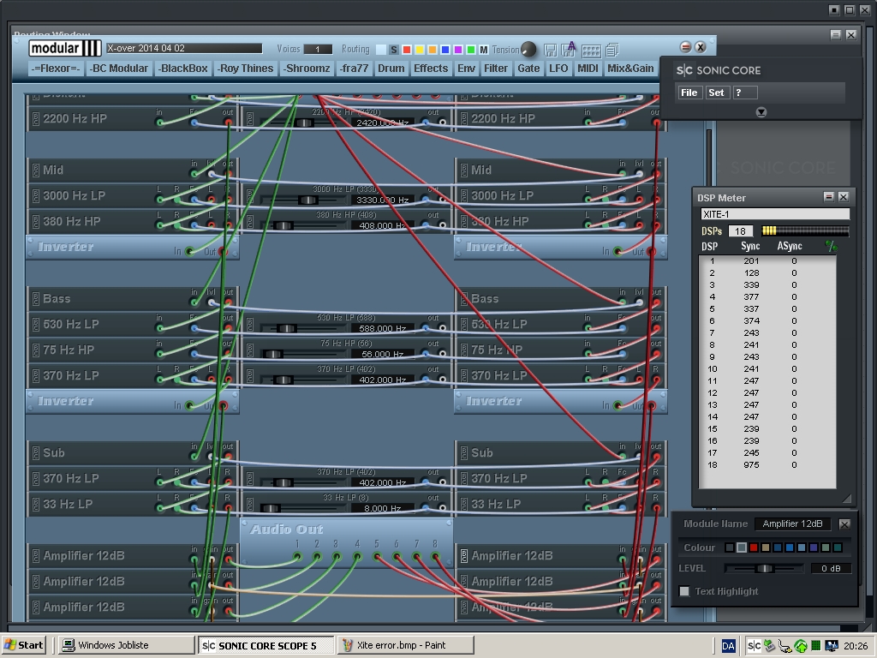Screen dimensions: 877x658
Task: Turn the Tension knob
Action: (528, 50)
